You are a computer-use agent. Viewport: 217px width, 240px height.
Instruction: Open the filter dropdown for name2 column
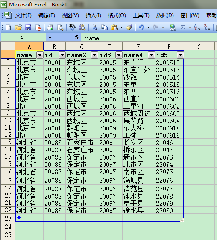(x=94, y=55)
